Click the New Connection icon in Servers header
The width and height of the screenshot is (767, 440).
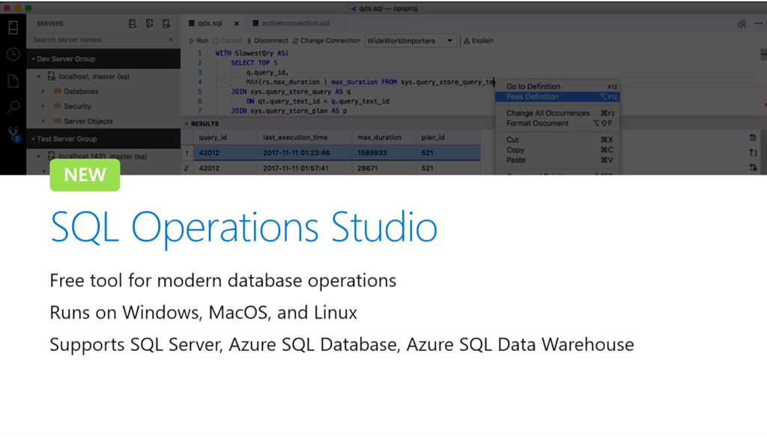tap(133, 24)
